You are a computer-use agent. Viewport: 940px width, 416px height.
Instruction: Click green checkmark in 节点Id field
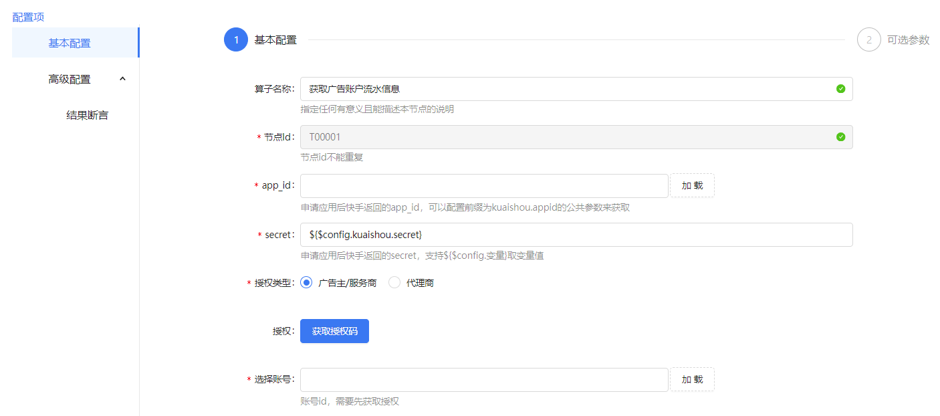(x=840, y=137)
